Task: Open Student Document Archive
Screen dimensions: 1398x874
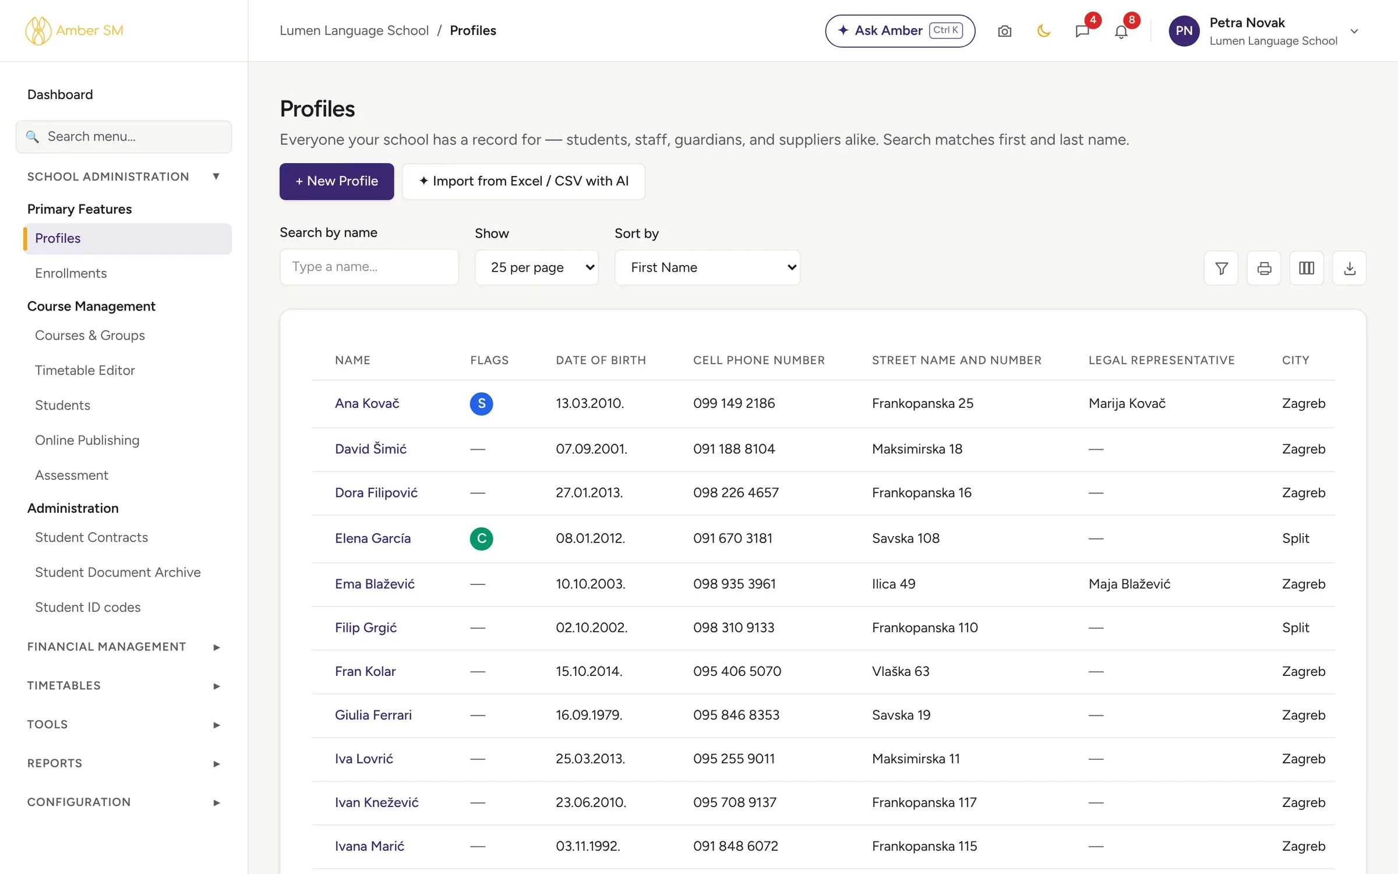Action: [118, 572]
